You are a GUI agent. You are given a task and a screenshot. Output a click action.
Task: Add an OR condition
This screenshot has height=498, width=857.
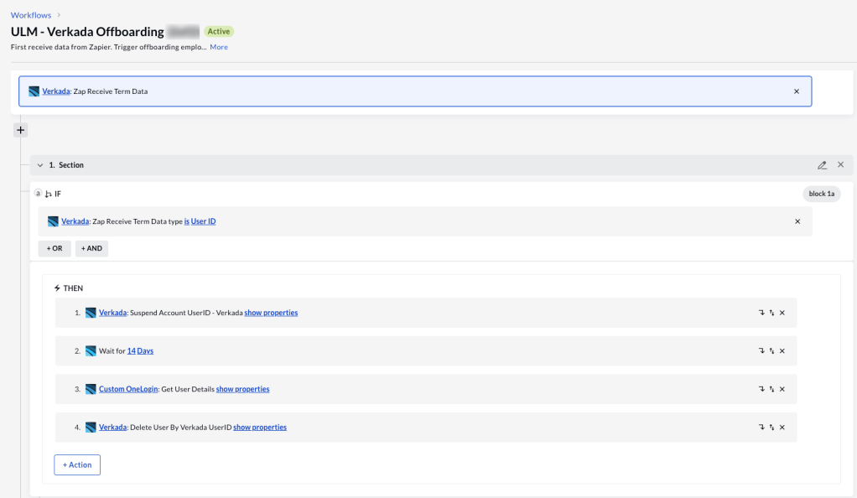pyautogui.click(x=55, y=249)
